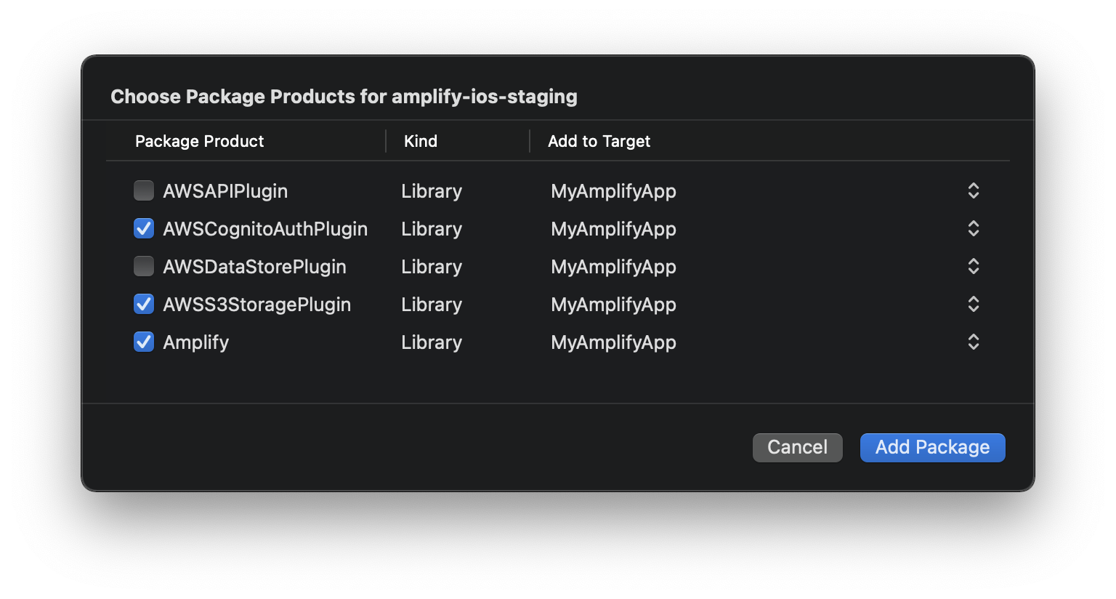Select MyAmplifyApp target for AWSAPIPlugin
Viewport: 1116px width, 599px height.
613,191
